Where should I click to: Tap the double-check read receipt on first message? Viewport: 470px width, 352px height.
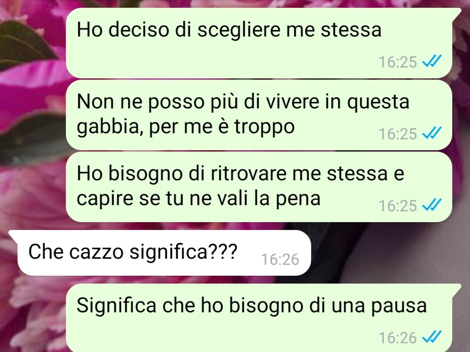(x=432, y=62)
